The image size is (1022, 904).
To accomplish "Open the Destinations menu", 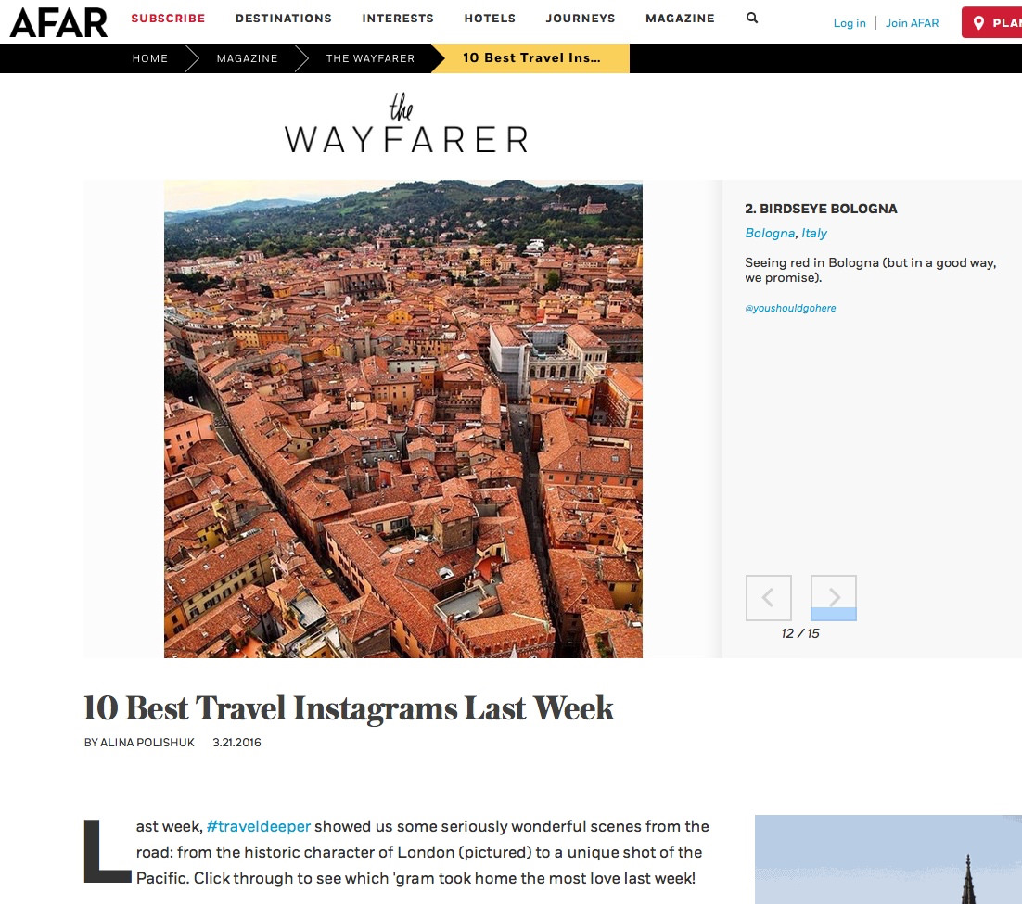I will coord(284,19).
